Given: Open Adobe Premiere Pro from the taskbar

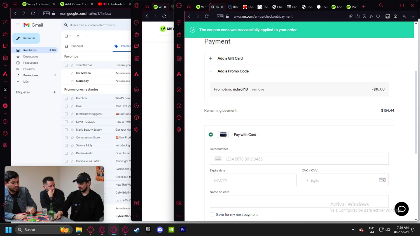Looking at the screenshot, I should (x=183, y=230).
